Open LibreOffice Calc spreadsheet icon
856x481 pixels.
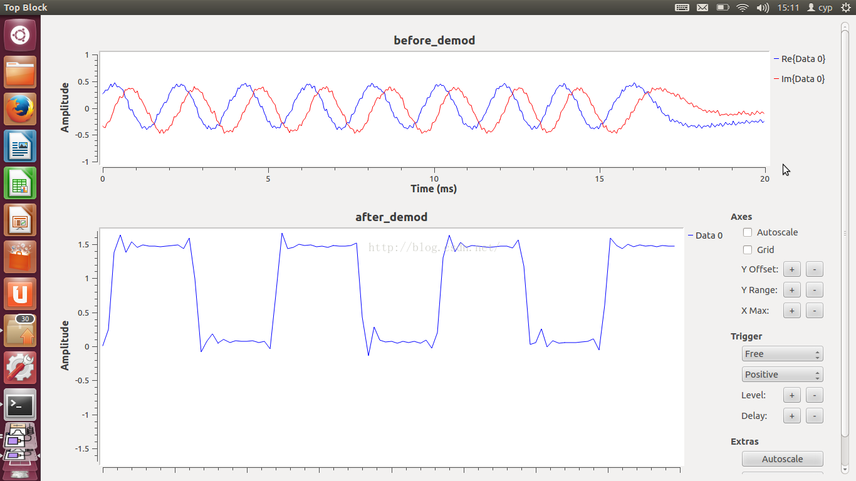tap(20, 183)
